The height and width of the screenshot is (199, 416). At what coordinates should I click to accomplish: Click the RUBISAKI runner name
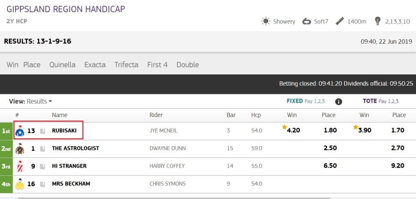pyautogui.click(x=65, y=131)
